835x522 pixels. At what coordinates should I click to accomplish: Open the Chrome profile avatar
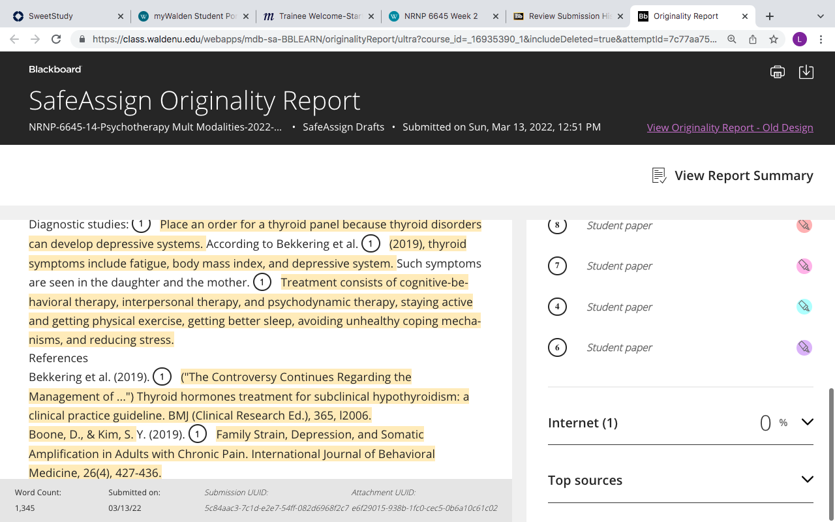pyautogui.click(x=800, y=39)
